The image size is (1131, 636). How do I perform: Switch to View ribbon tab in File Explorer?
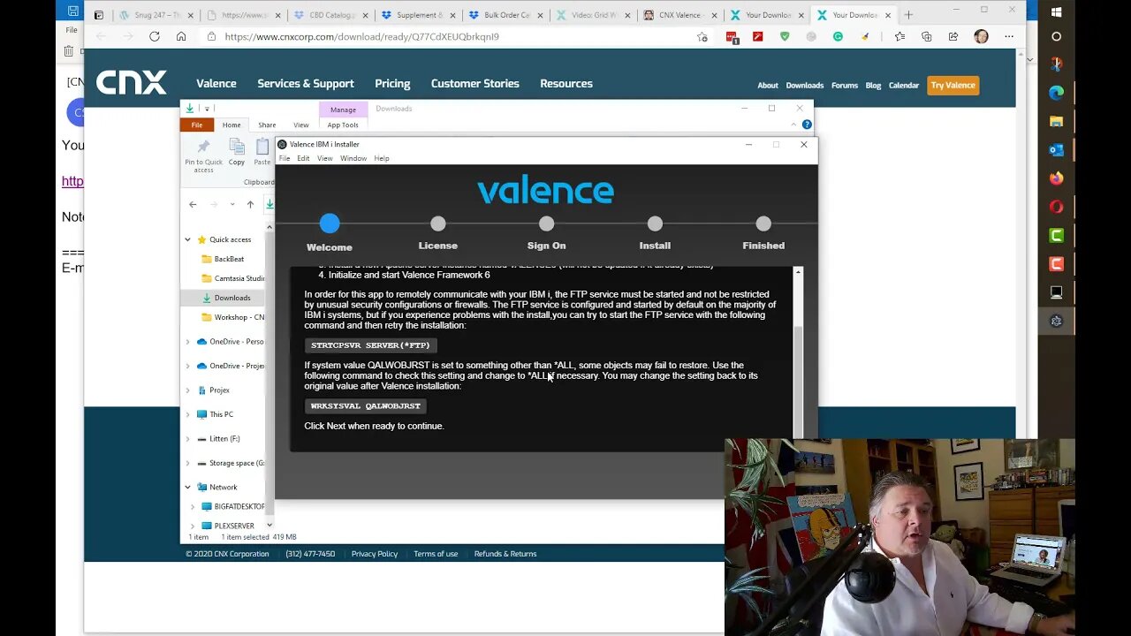301,125
